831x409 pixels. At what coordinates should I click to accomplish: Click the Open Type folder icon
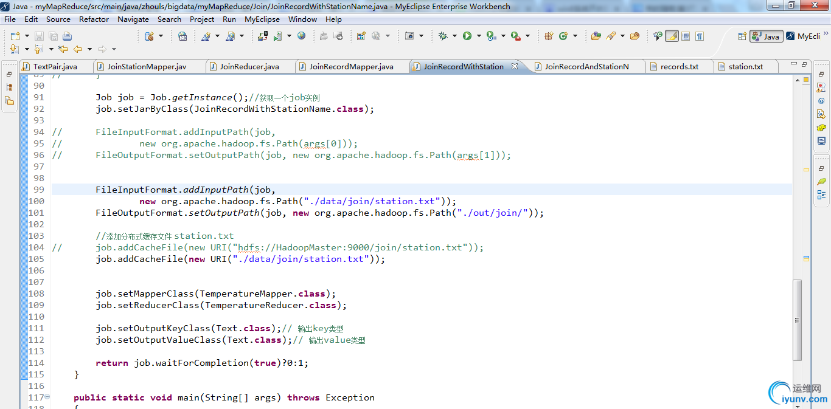pyautogui.click(x=596, y=36)
